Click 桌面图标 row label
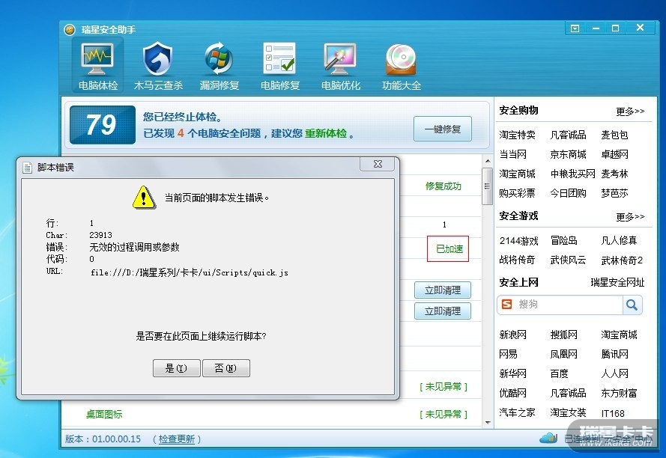Screen dimensions: 666x458 click(104, 415)
